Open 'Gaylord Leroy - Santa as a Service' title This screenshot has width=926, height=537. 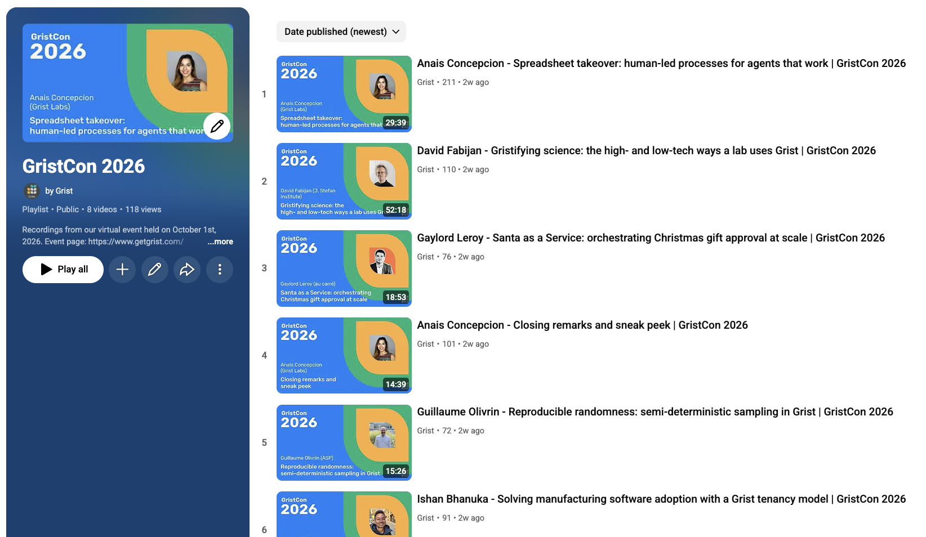651,238
